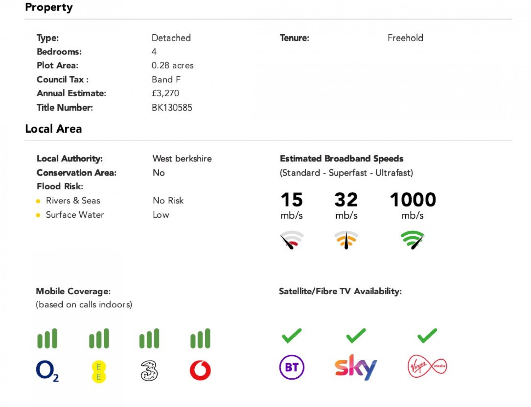The width and height of the screenshot is (531, 407).
Task: Click the signal bars above O2
Action: click(47, 338)
